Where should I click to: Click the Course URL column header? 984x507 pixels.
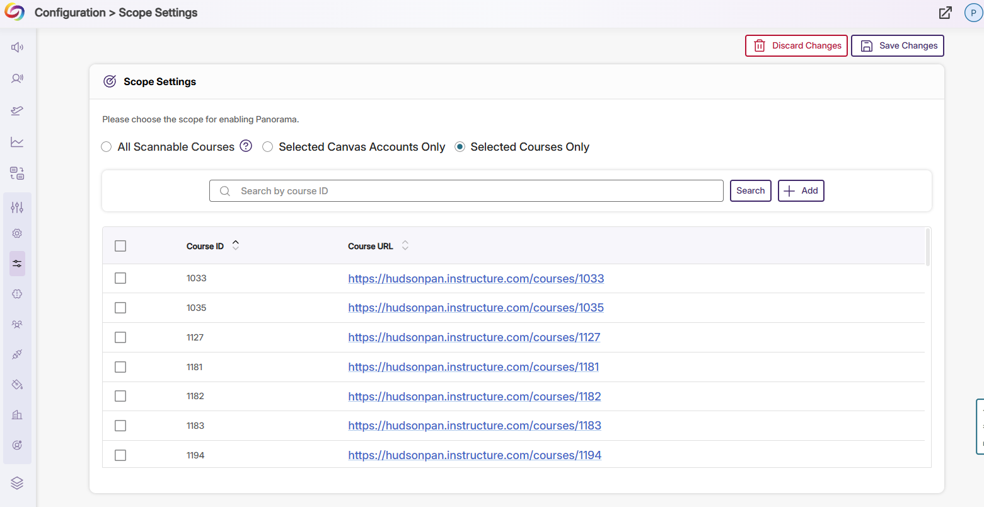pos(370,246)
